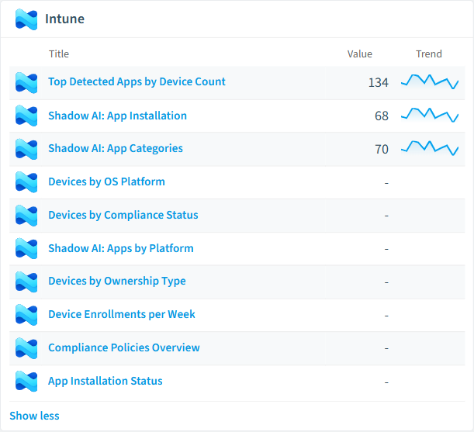The image size is (474, 432).
Task: Click trend sparkline for App Installation row
Action: click(430, 115)
